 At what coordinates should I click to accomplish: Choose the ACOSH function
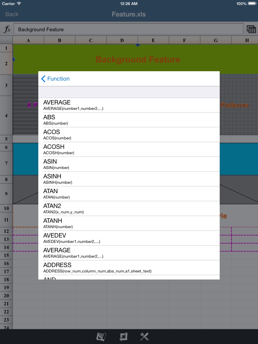point(129,149)
